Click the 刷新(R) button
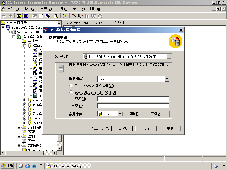The image size is (227, 170). pyautogui.click(x=134, y=114)
